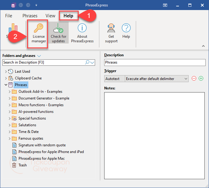Open the Folders and phrases dropdown chevron
The image size is (209, 188).
[x=39, y=56]
